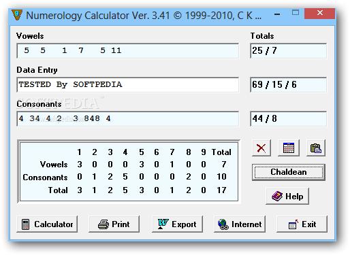
Task: Click the Vowels values field
Action: click(128, 51)
